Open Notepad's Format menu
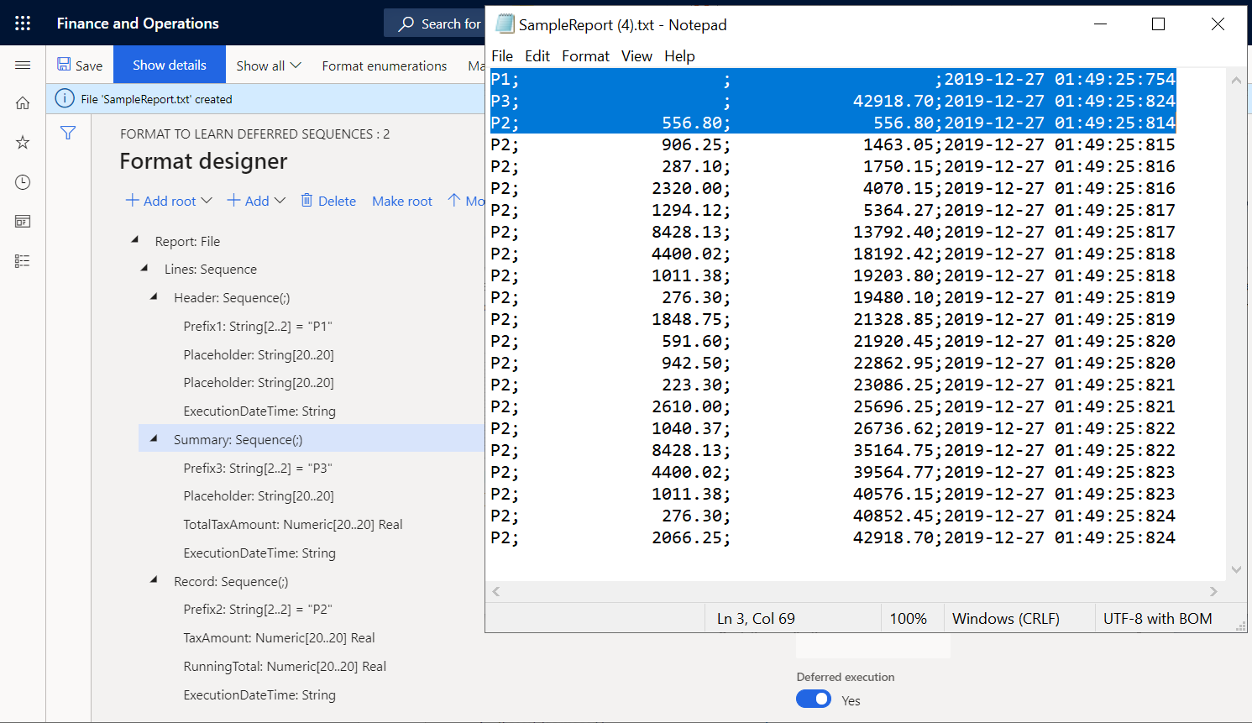Screen dimensions: 1252x723 [x=585, y=55]
